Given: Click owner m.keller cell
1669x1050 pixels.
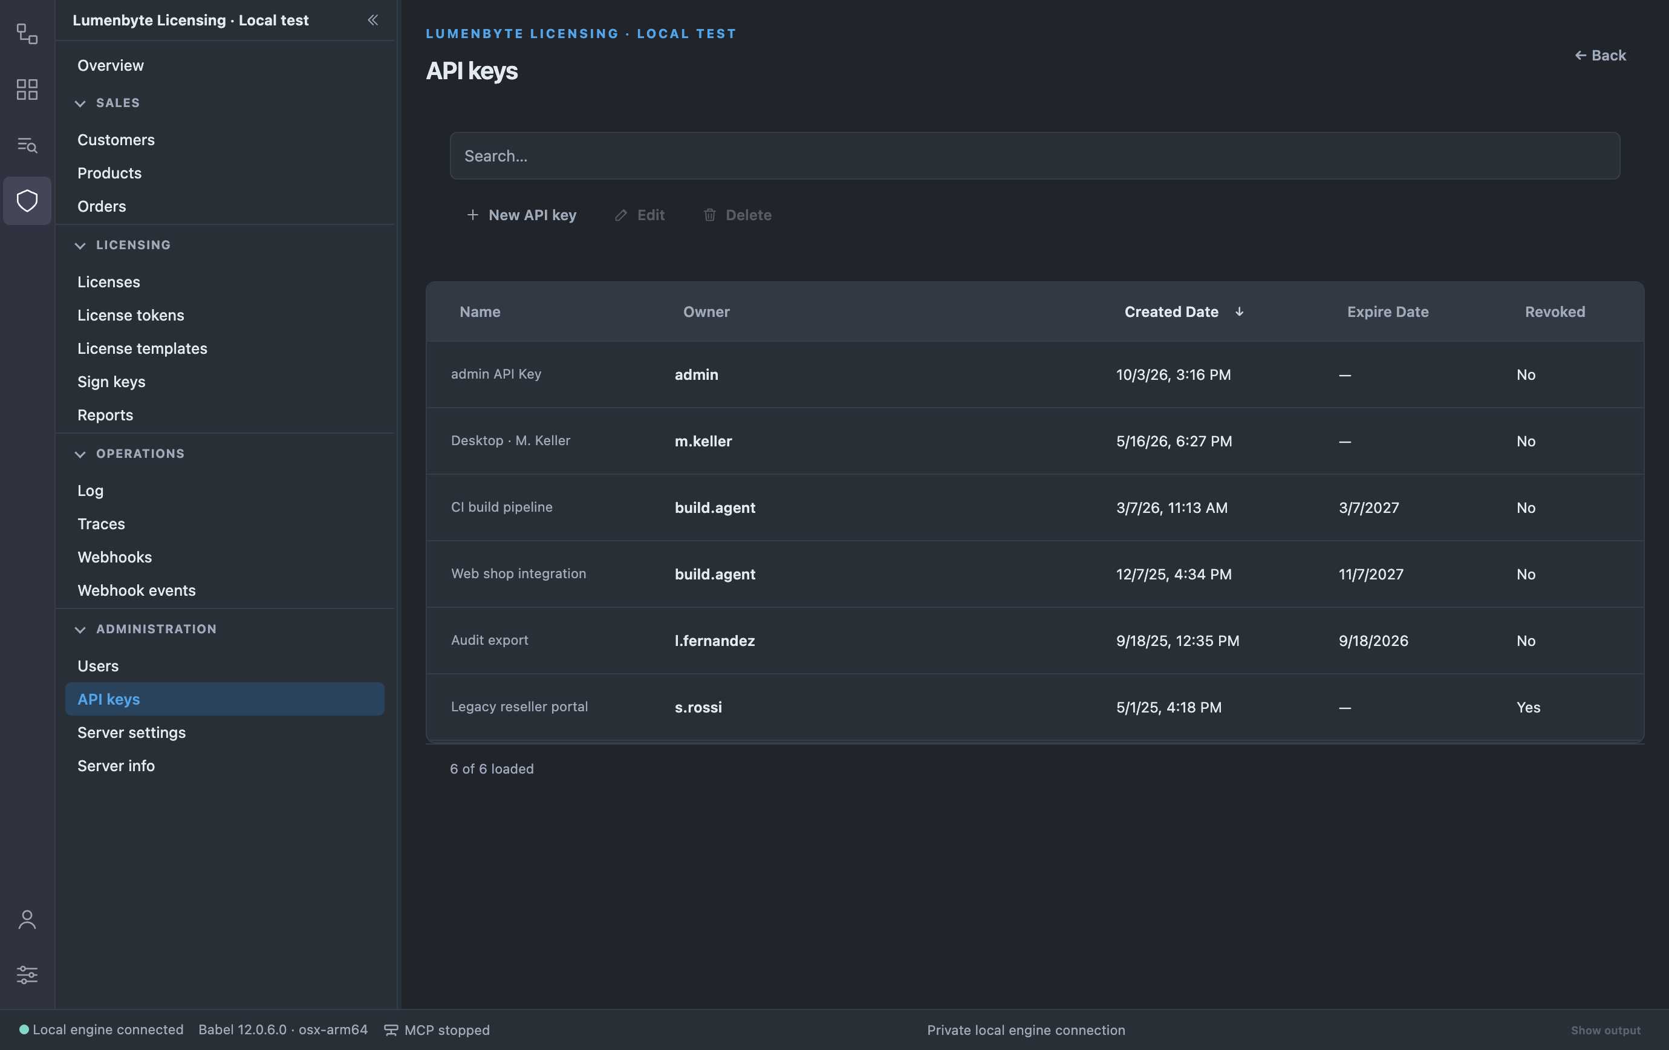Looking at the screenshot, I should (703, 442).
